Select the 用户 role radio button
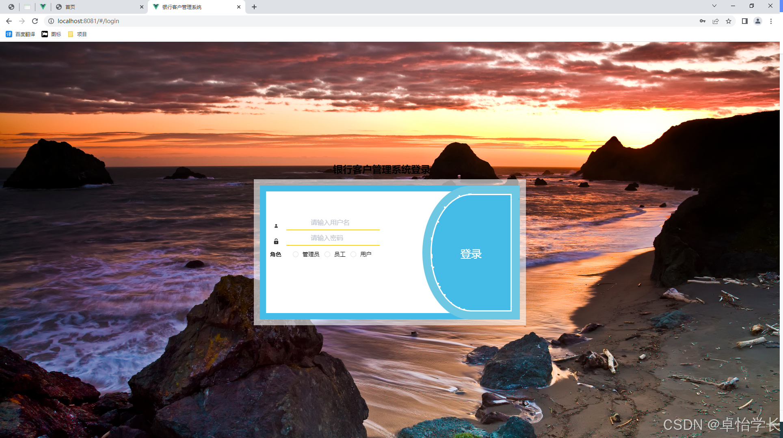This screenshot has width=783, height=438. (353, 254)
